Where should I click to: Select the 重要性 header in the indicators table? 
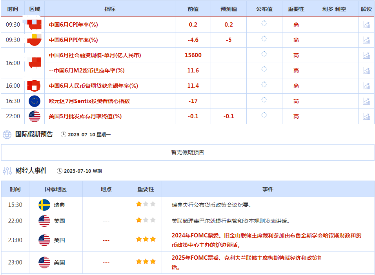click(x=296, y=9)
